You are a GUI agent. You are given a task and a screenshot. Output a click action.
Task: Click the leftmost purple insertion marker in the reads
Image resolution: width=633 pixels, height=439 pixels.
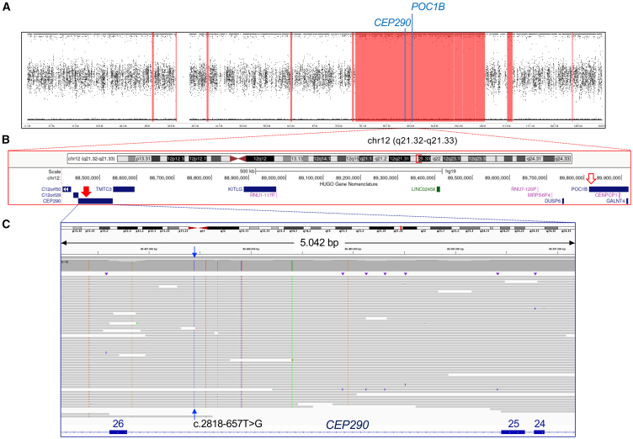106,274
